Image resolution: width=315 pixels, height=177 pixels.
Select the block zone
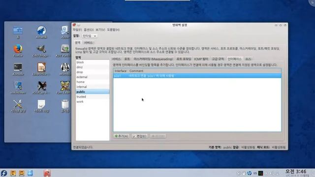(93, 62)
